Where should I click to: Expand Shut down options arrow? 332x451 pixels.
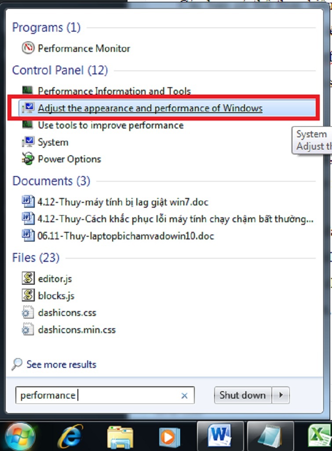pos(281,395)
